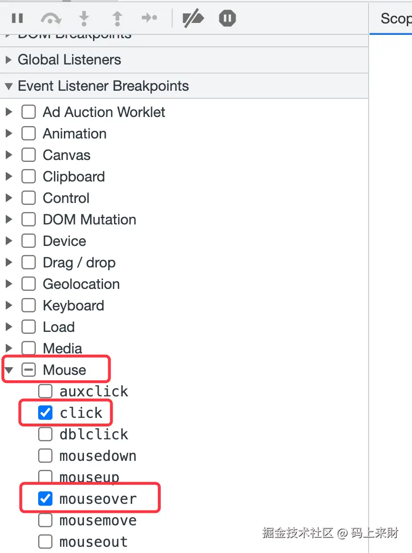412x553 pixels.
Task: Click the step icon in debugger toolbar
Action: [x=150, y=19]
